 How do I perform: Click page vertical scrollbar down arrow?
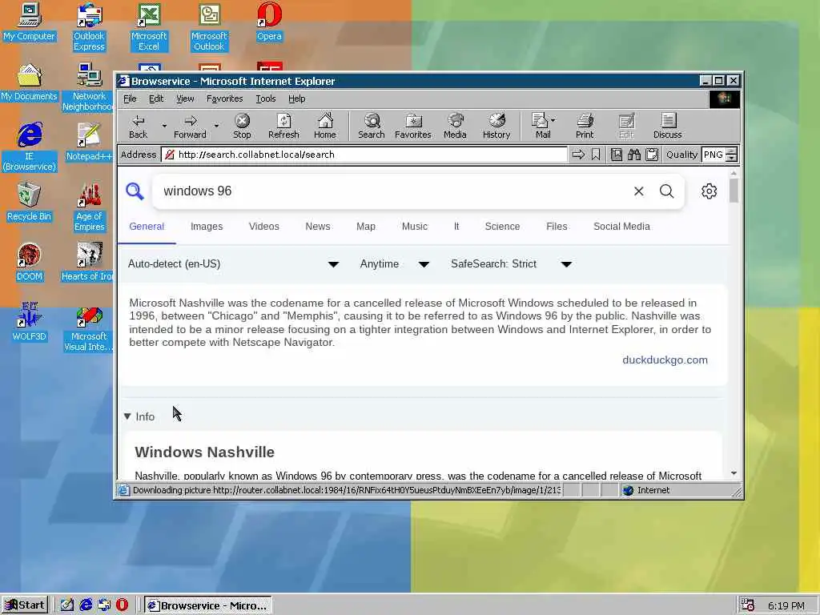tap(734, 473)
